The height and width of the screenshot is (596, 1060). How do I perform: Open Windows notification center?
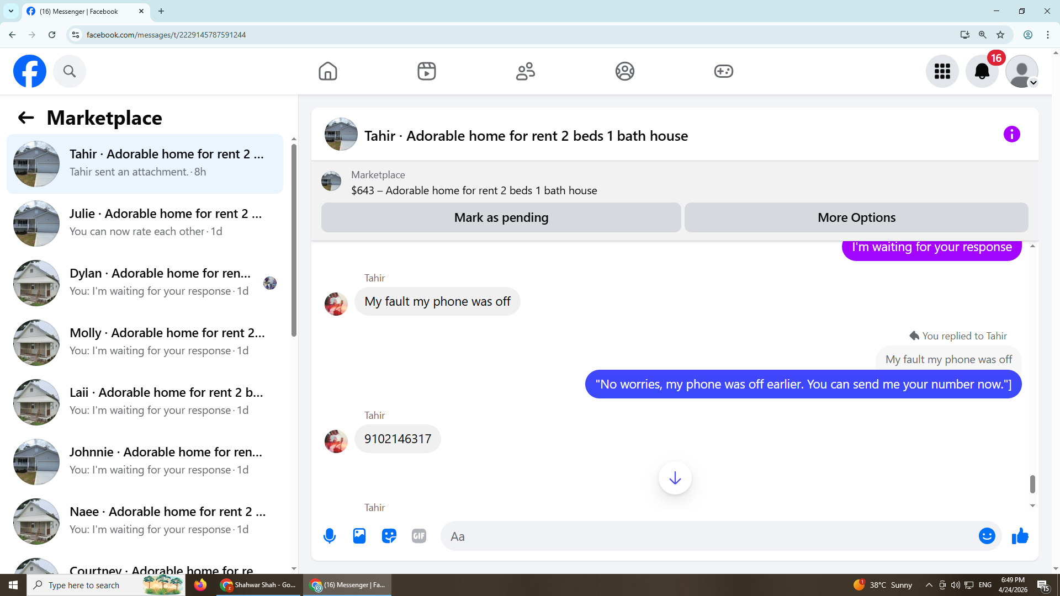(1043, 585)
